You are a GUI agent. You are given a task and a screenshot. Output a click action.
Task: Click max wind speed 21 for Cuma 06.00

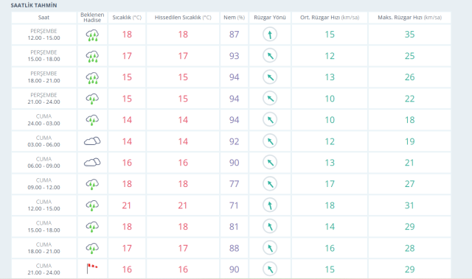coord(410,163)
